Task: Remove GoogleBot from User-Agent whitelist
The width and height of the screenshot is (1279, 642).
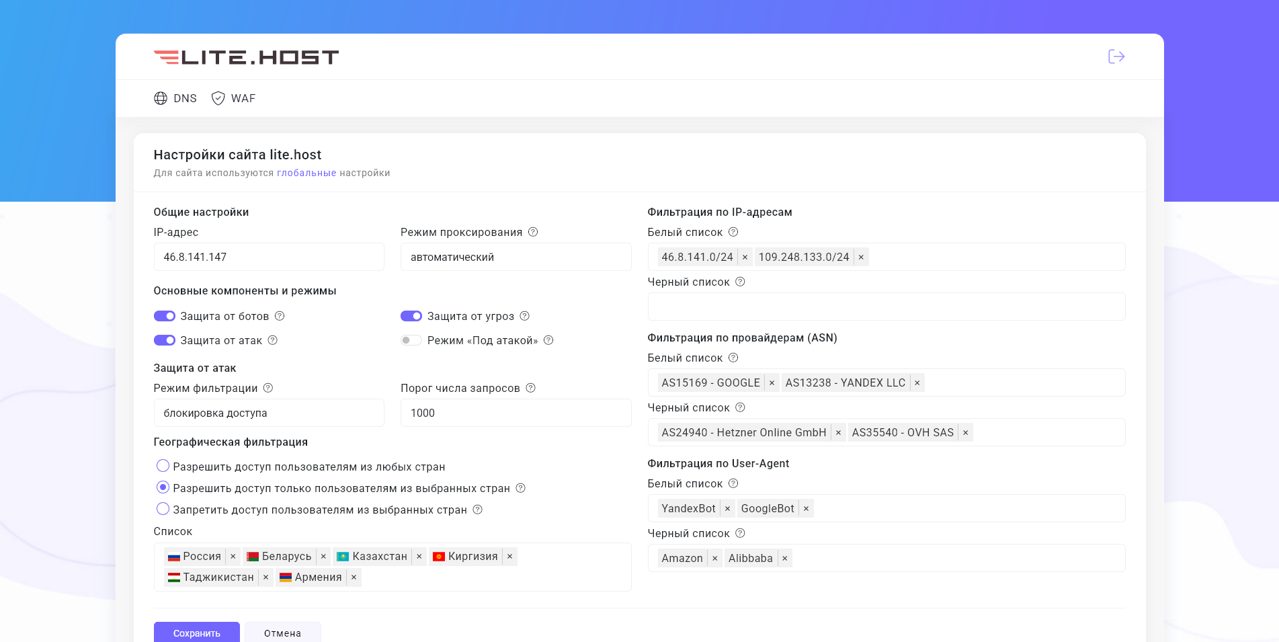Action: point(806,509)
